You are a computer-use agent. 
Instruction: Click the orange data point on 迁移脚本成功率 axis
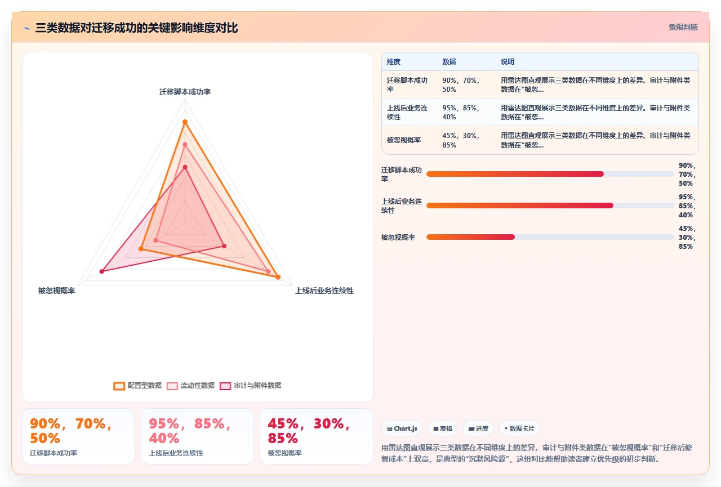pos(185,122)
